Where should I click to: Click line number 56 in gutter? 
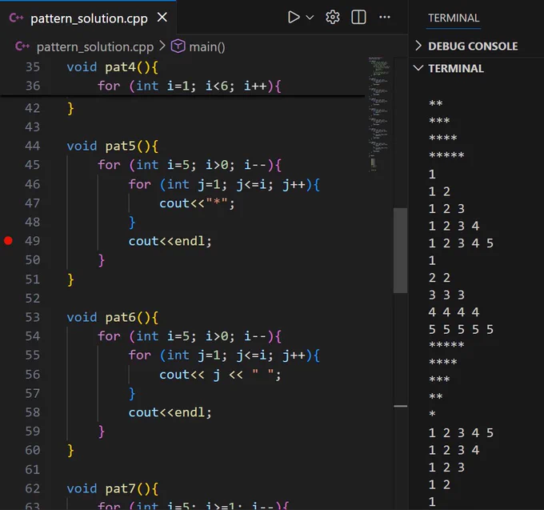[x=33, y=374]
